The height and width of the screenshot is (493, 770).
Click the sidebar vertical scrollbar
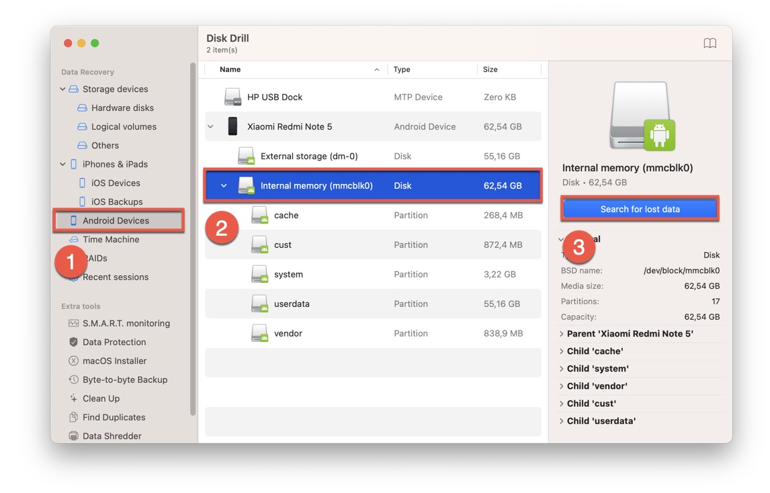click(192, 239)
